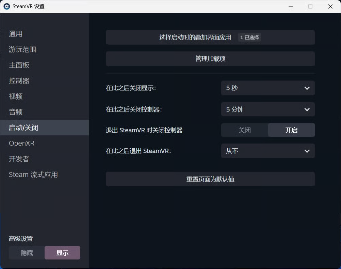Click the 退出 SteamVR 时关闭控制器 label
Viewport: 341px width, 269px height.
(144, 130)
